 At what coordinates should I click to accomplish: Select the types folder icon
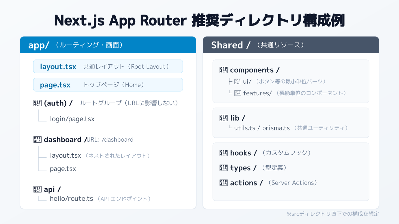(224, 168)
